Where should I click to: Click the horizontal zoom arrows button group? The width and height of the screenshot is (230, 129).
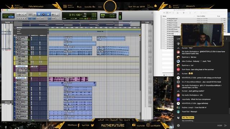tap(22, 14)
